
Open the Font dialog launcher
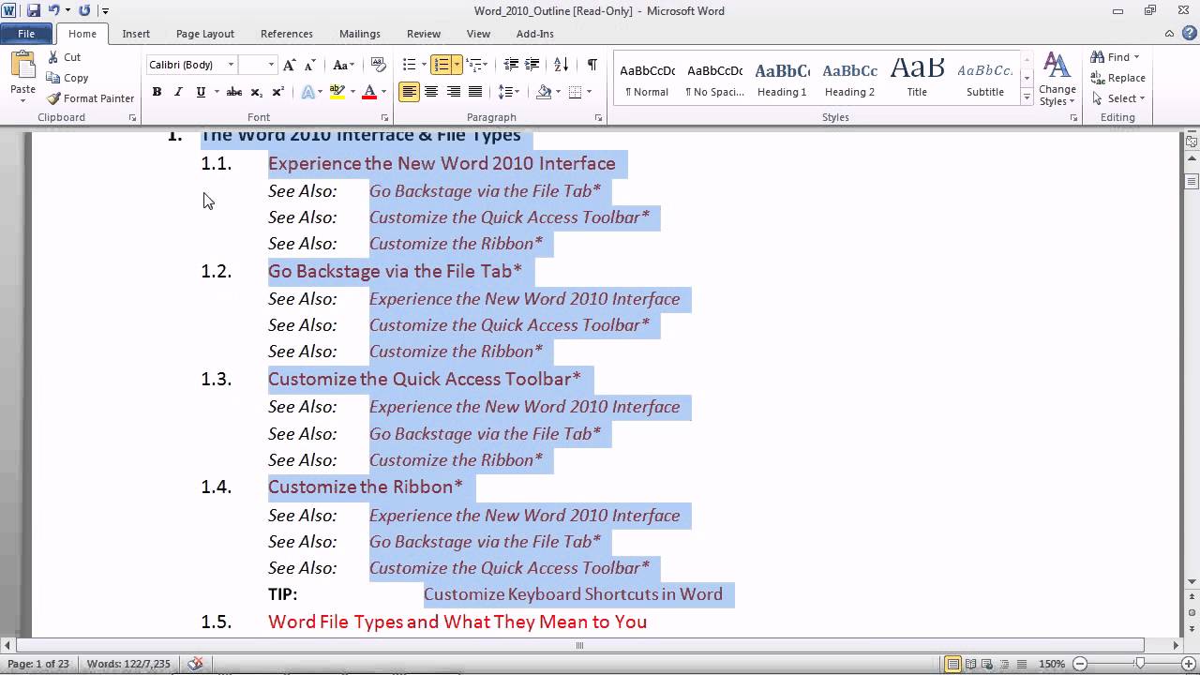(x=384, y=118)
